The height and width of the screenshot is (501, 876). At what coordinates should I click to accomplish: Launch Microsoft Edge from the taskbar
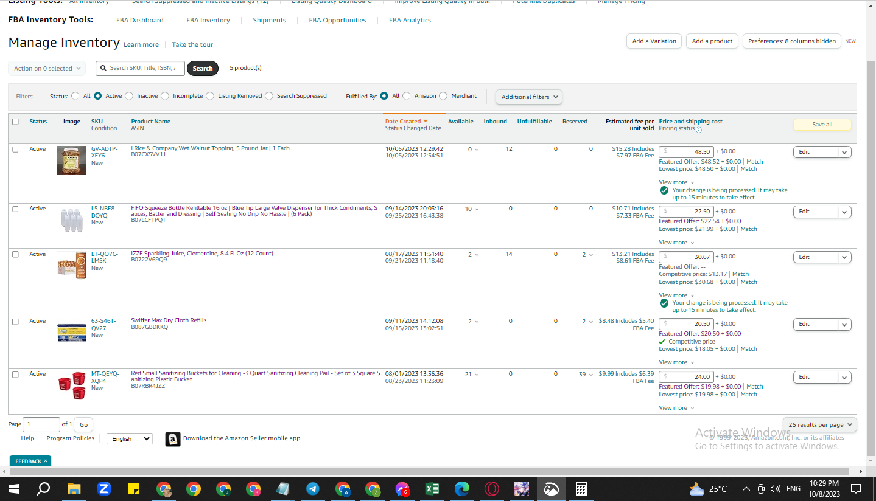[x=462, y=489]
